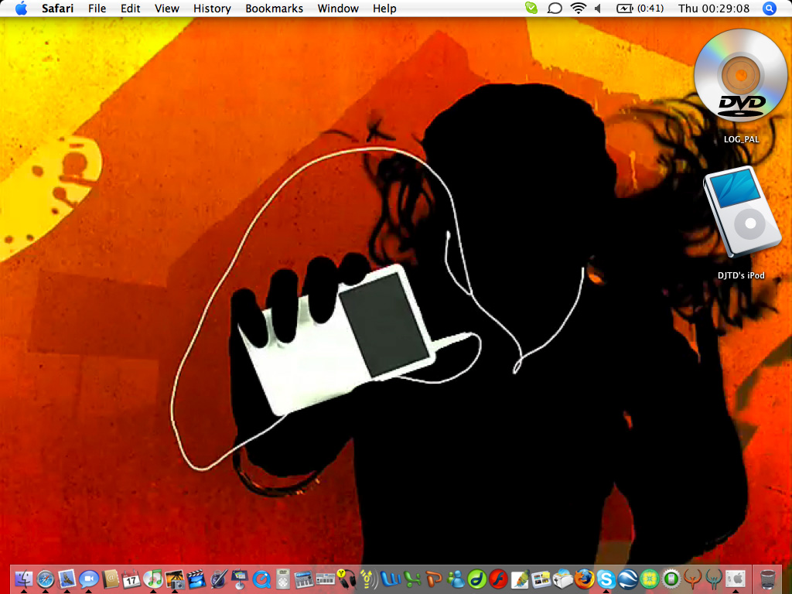
Task: Open the Help menu
Action: click(384, 9)
